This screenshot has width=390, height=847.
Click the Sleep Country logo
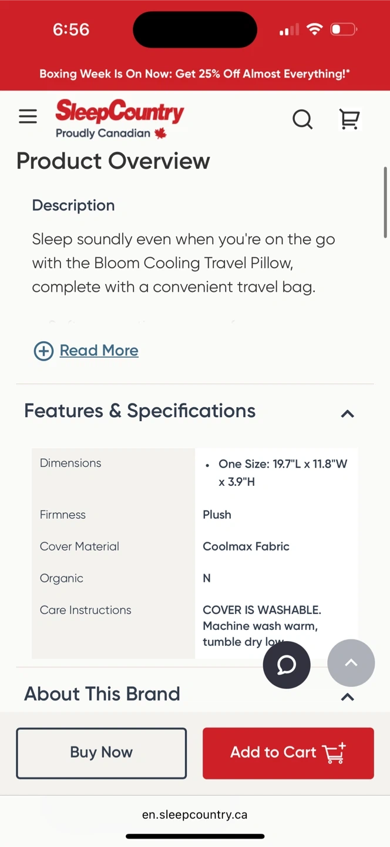point(119,119)
